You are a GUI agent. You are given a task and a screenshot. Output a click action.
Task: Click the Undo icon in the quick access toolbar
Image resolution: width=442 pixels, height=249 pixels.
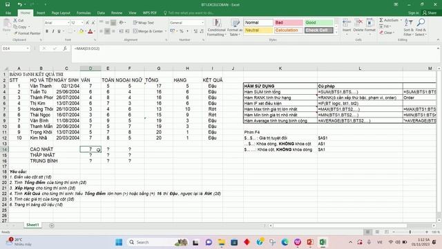click(x=19, y=5)
